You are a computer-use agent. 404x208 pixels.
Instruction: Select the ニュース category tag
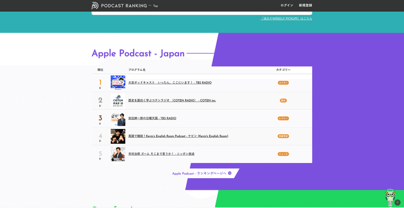[x=283, y=154]
